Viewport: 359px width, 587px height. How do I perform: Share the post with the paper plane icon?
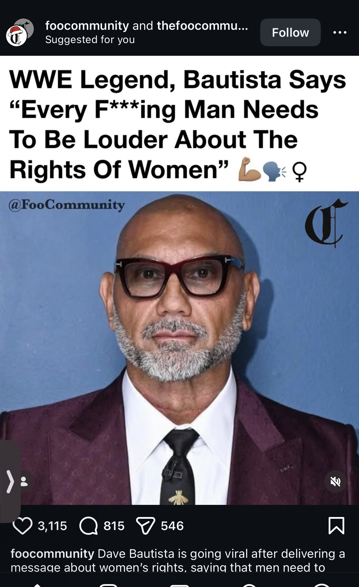[x=146, y=526]
